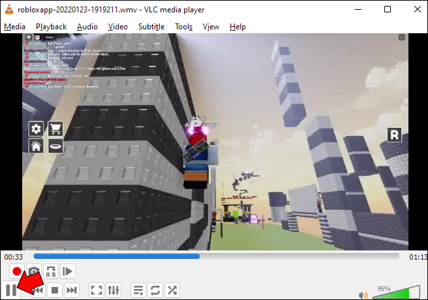Skip to next media in playlist
Screen dimensions: 428x300
click(x=72, y=290)
